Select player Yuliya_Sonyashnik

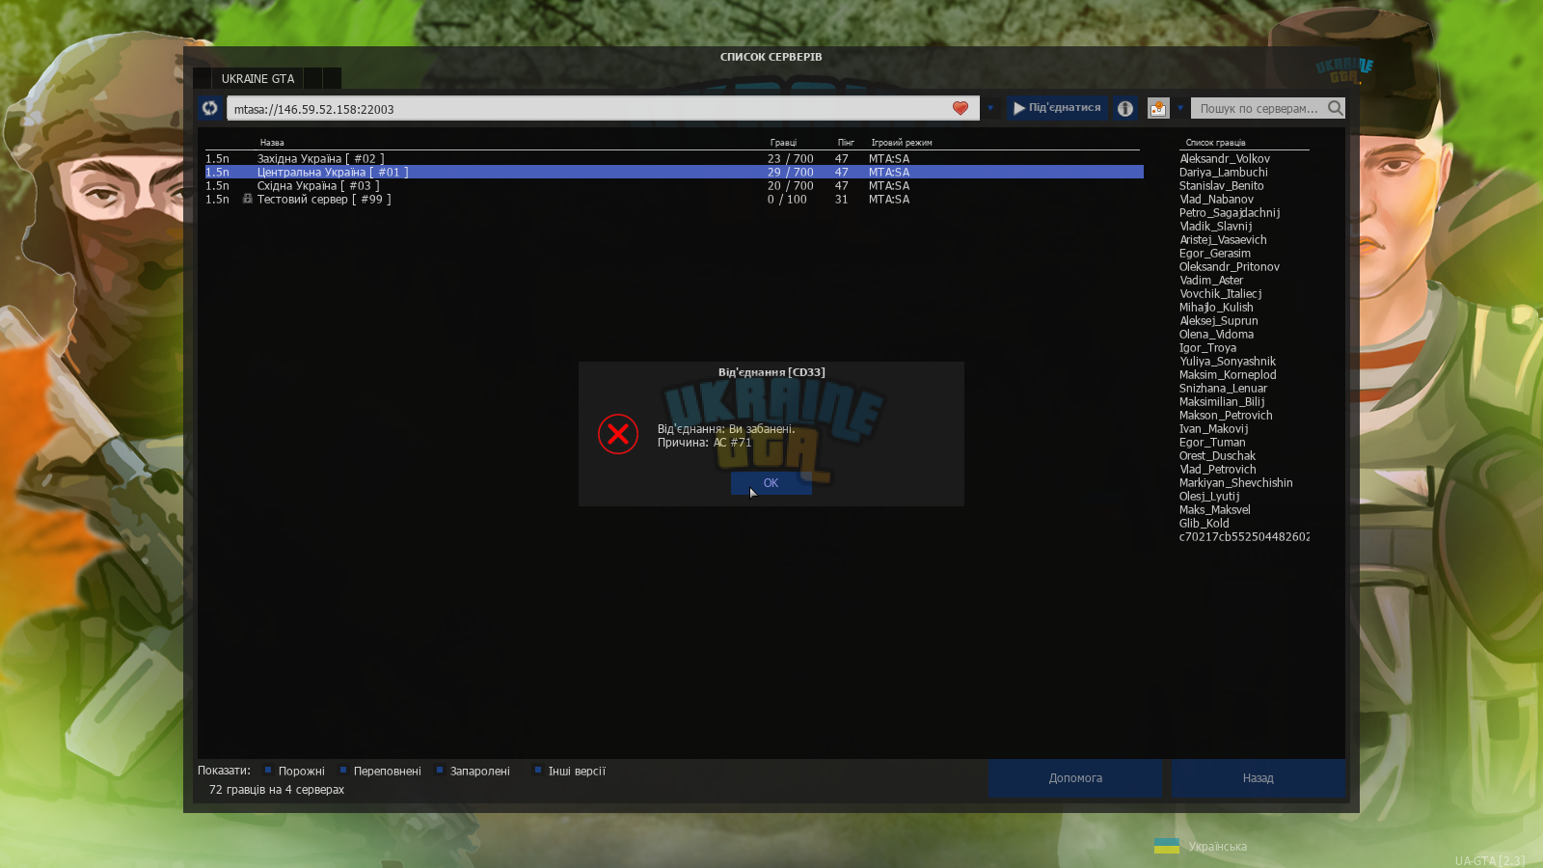tap(1228, 362)
